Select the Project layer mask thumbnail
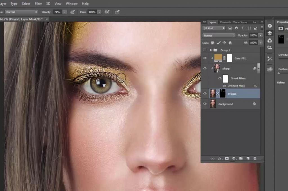Viewport: 288px width, 191px height. pos(222,94)
